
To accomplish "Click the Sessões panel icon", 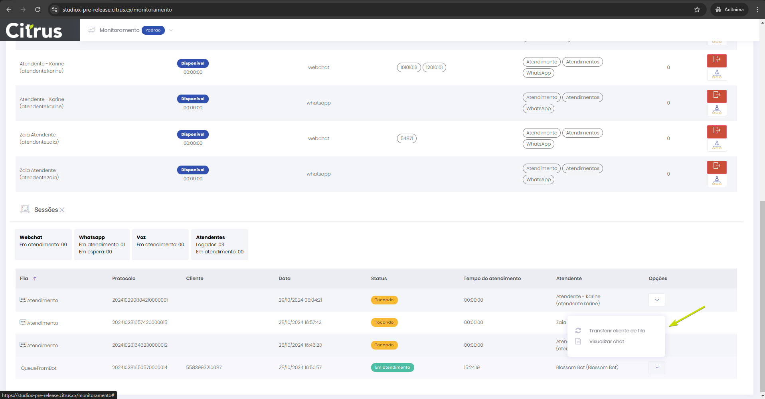I will 25,209.
